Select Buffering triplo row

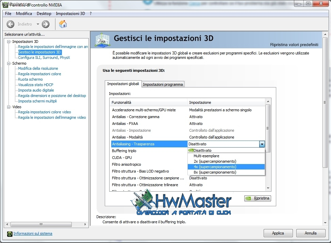(149, 151)
